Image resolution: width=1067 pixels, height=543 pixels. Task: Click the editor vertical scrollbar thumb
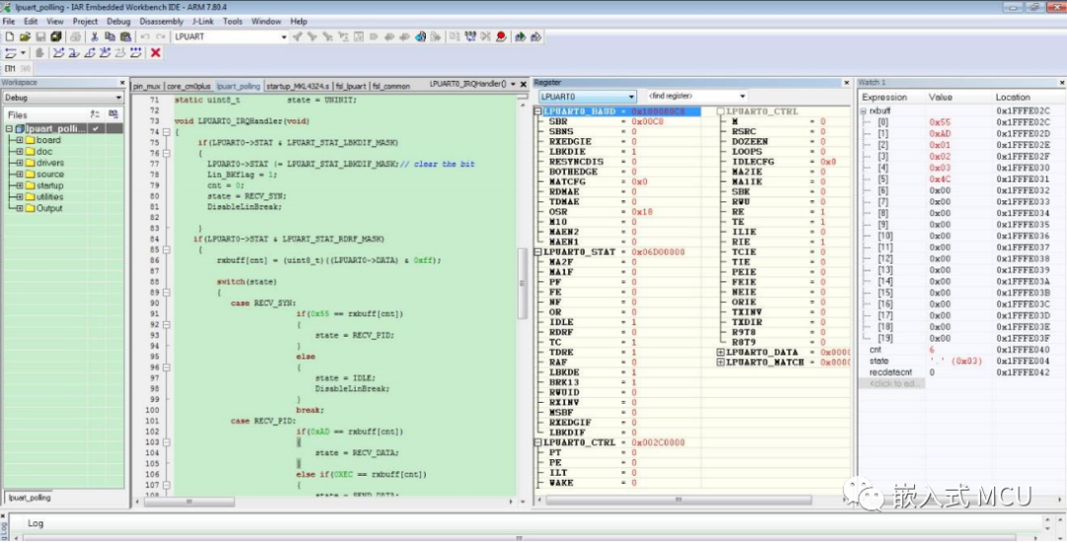(522, 283)
